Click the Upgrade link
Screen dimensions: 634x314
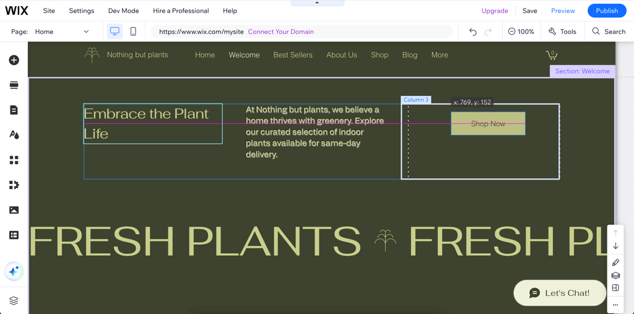tap(495, 11)
